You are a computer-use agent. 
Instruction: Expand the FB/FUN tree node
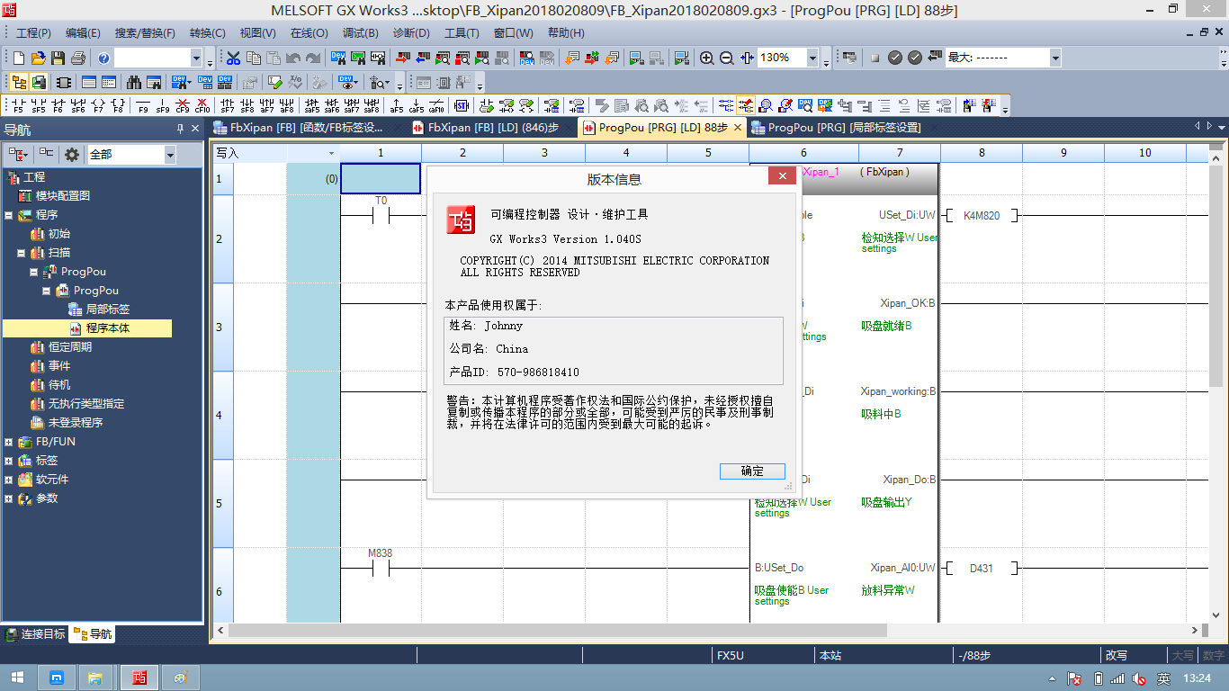9,442
